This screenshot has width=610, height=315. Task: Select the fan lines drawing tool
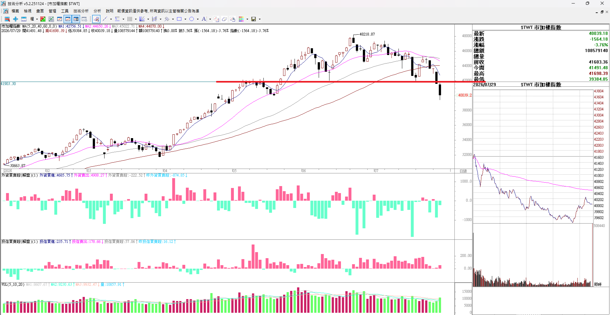(142, 19)
